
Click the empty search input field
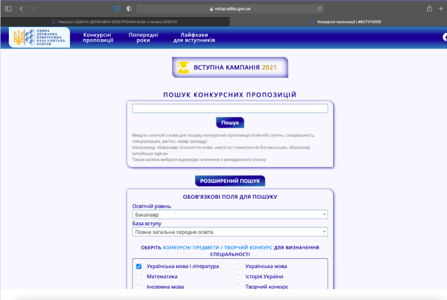[230, 108]
